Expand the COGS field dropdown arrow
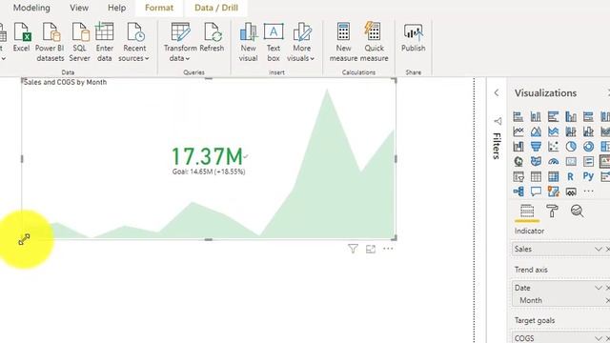This screenshot has width=610, height=343. coord(598,338)
